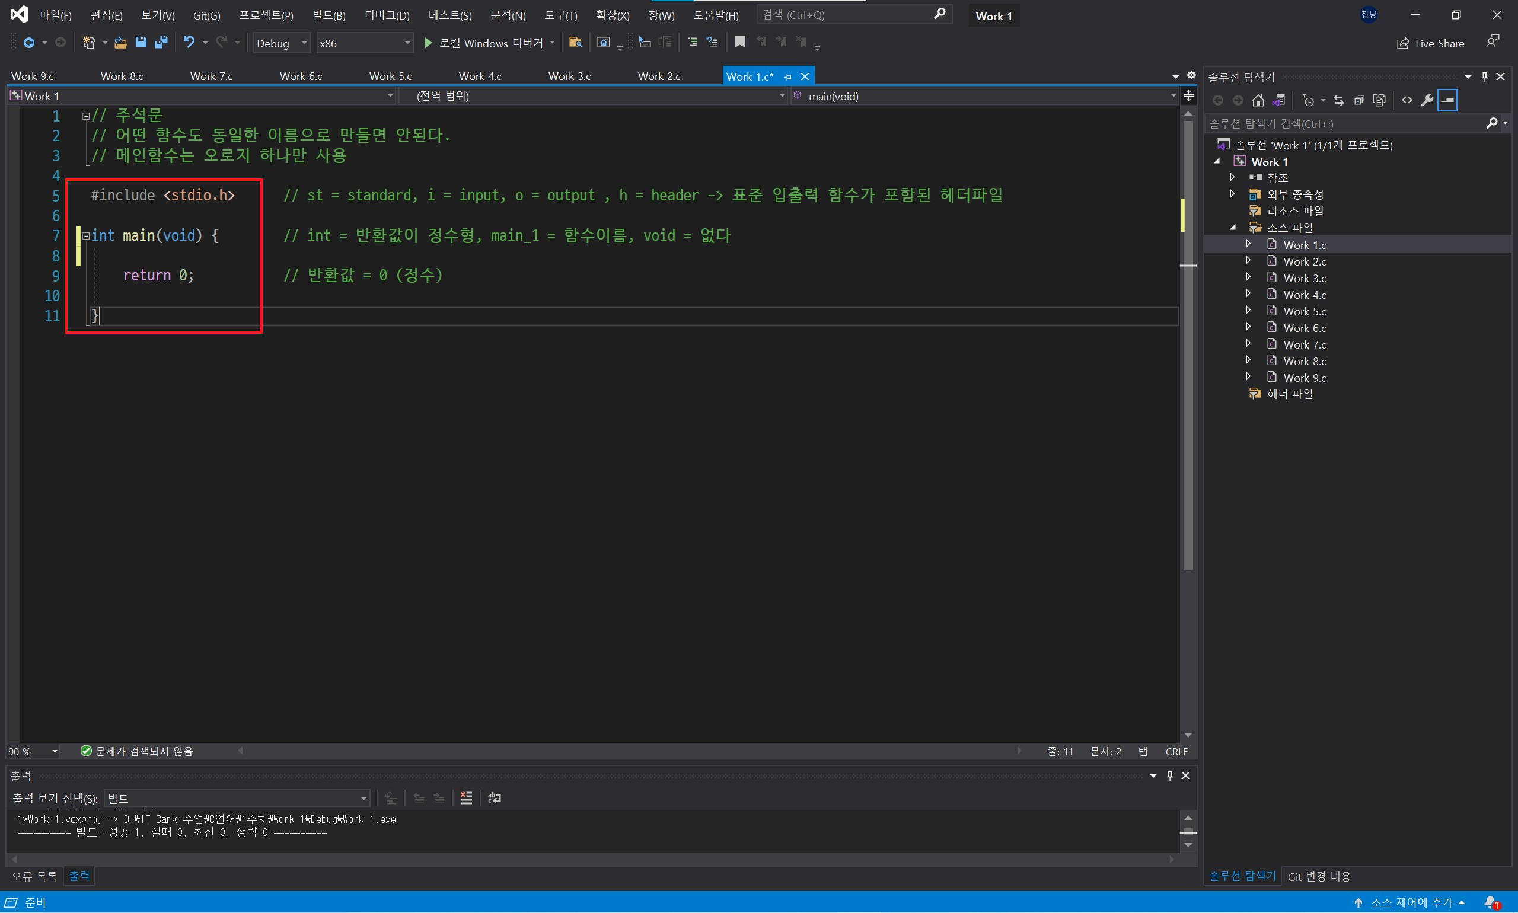
Task: Open the 빌드(B) menu
Action: tap(329, 15)
